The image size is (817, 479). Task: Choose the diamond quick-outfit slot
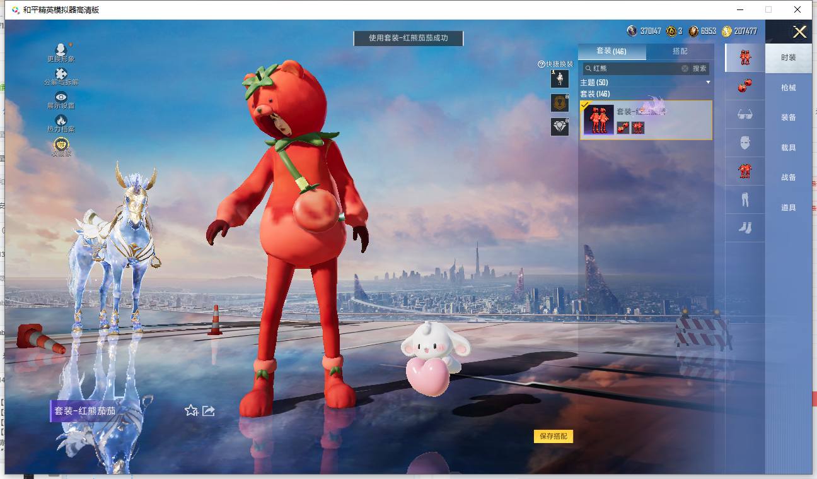[x=560, y=127]
